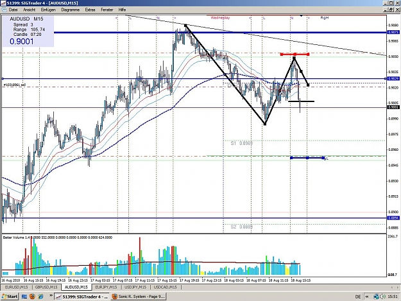Click the Better Volume 1.4 indicator label

click(17, 237)
